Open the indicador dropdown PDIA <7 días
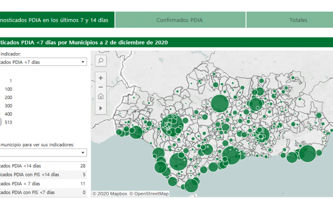The height and width of the screenshot is (199, 333). 43,62
